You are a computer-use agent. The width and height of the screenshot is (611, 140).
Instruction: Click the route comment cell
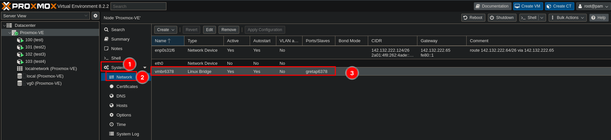click(x=512, y=50)
